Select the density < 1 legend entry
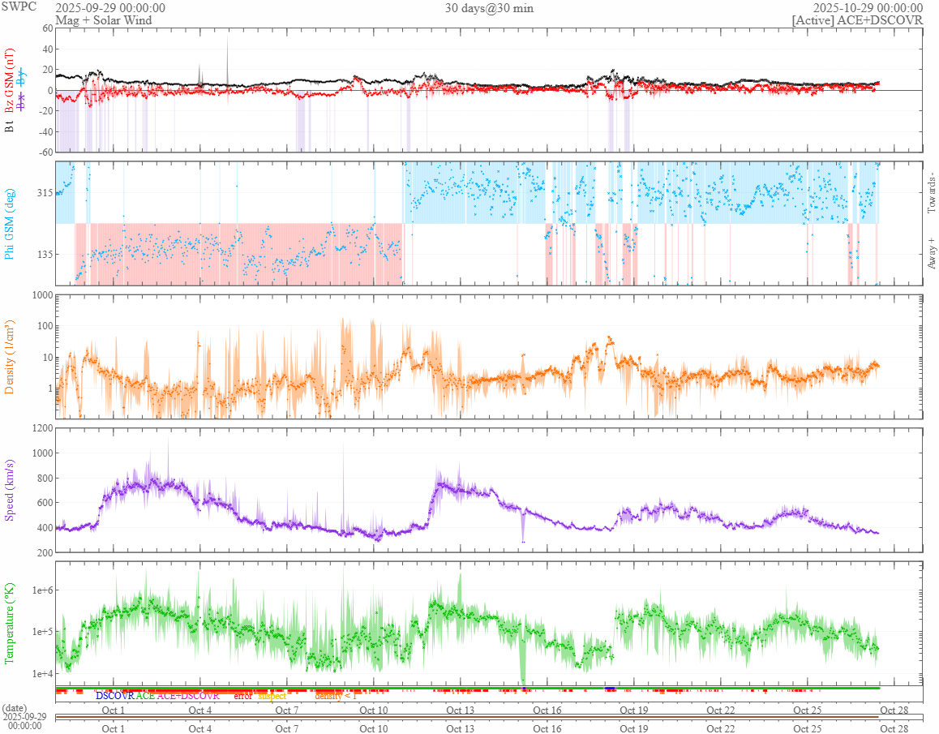 tap(336, 696)
